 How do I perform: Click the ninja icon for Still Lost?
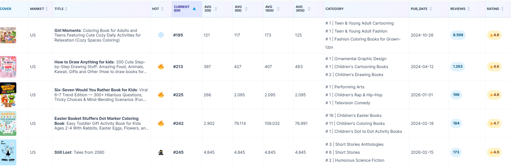161,152
